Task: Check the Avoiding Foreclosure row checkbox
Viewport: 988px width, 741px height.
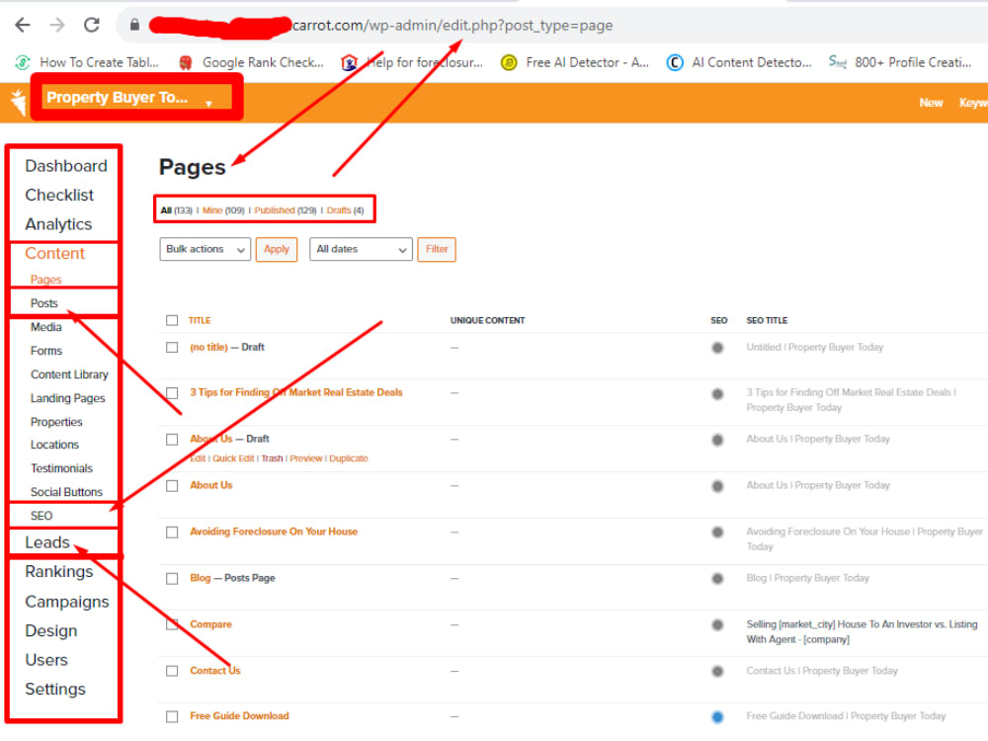Action: coord(172,533)
